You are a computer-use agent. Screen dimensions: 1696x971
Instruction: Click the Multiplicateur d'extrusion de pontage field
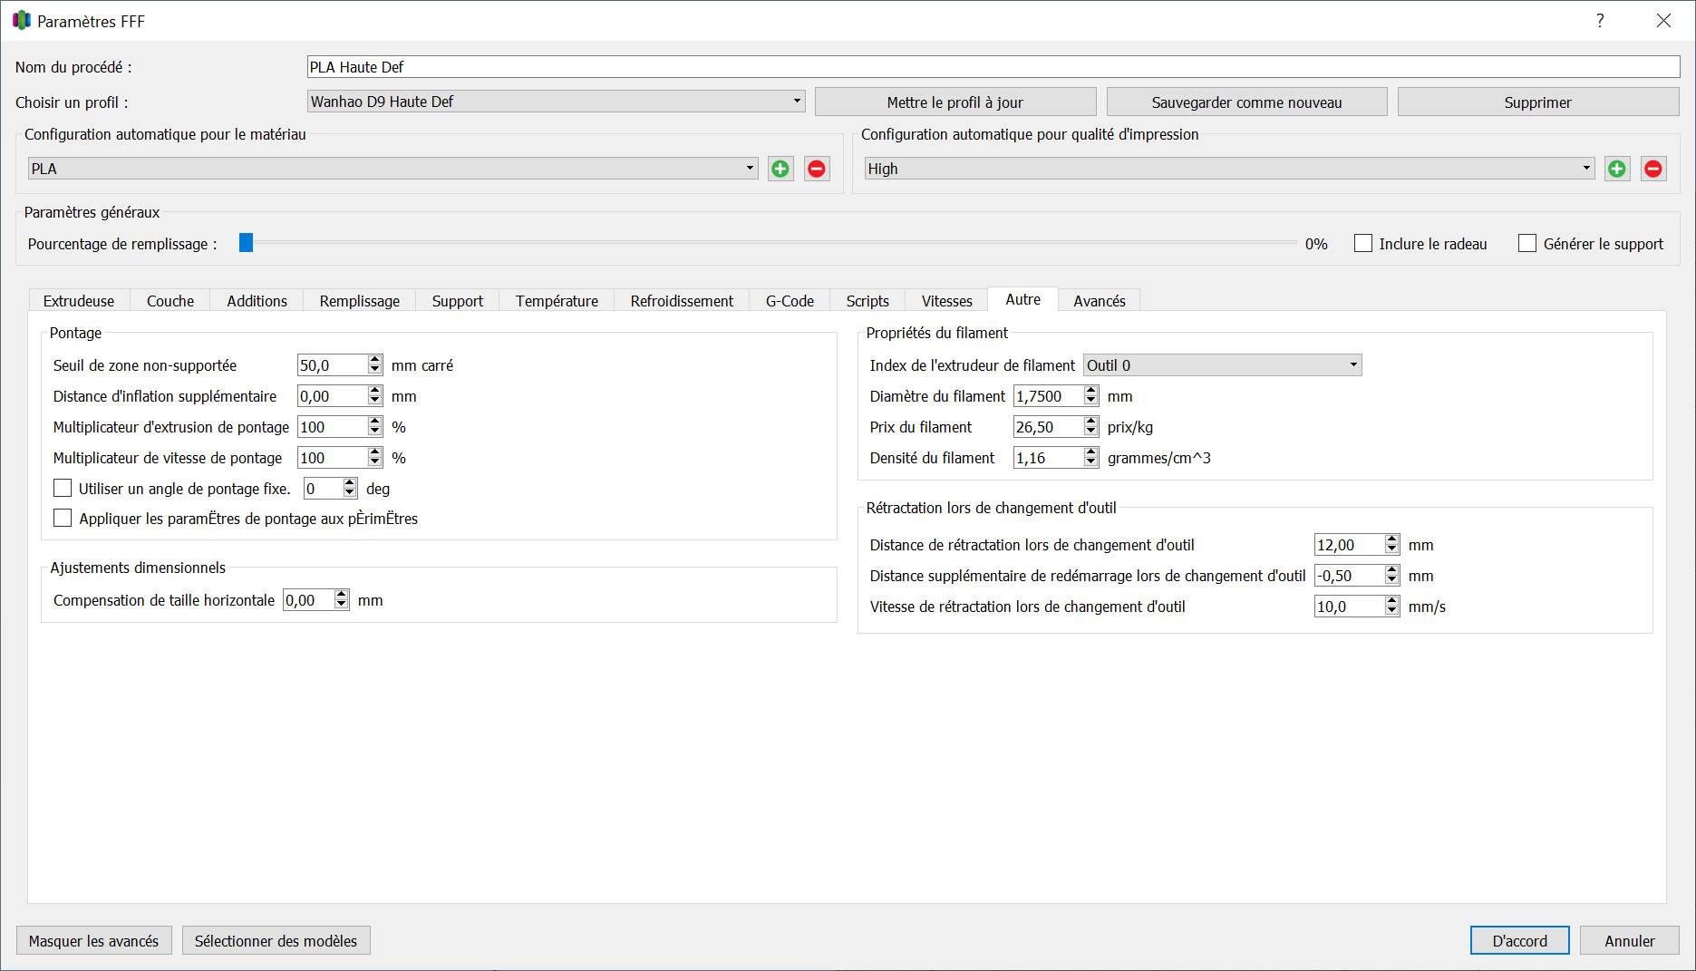pyautogui.click(x=332, y=427)
